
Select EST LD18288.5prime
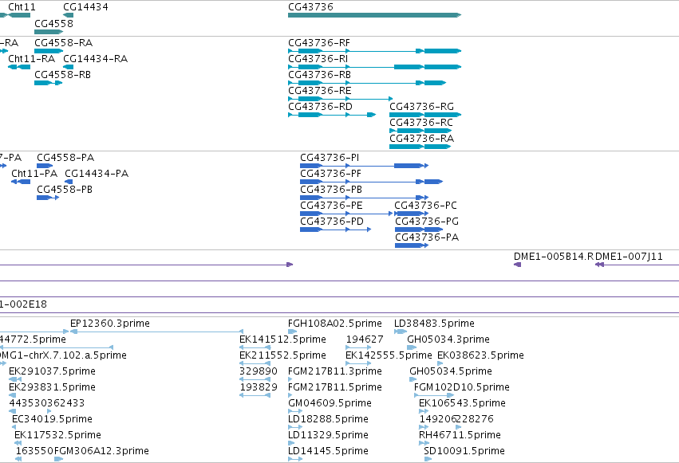295,428
